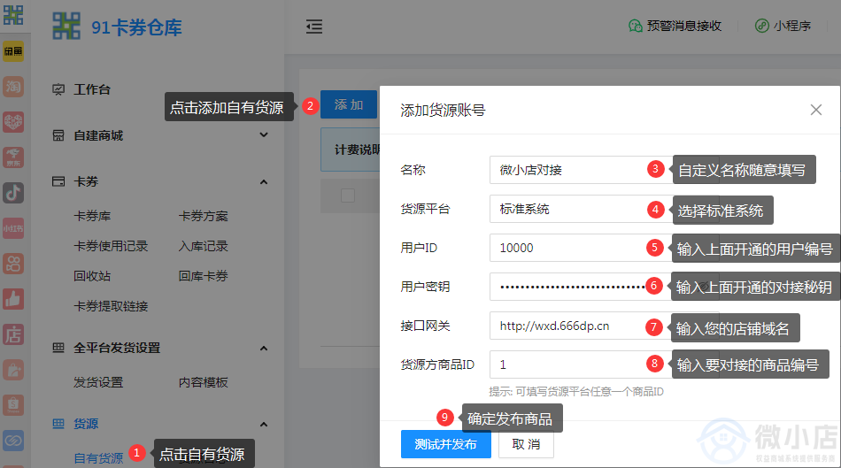Open the 货源平台 dropdown showing 标准系统

(x=604, y=209)
